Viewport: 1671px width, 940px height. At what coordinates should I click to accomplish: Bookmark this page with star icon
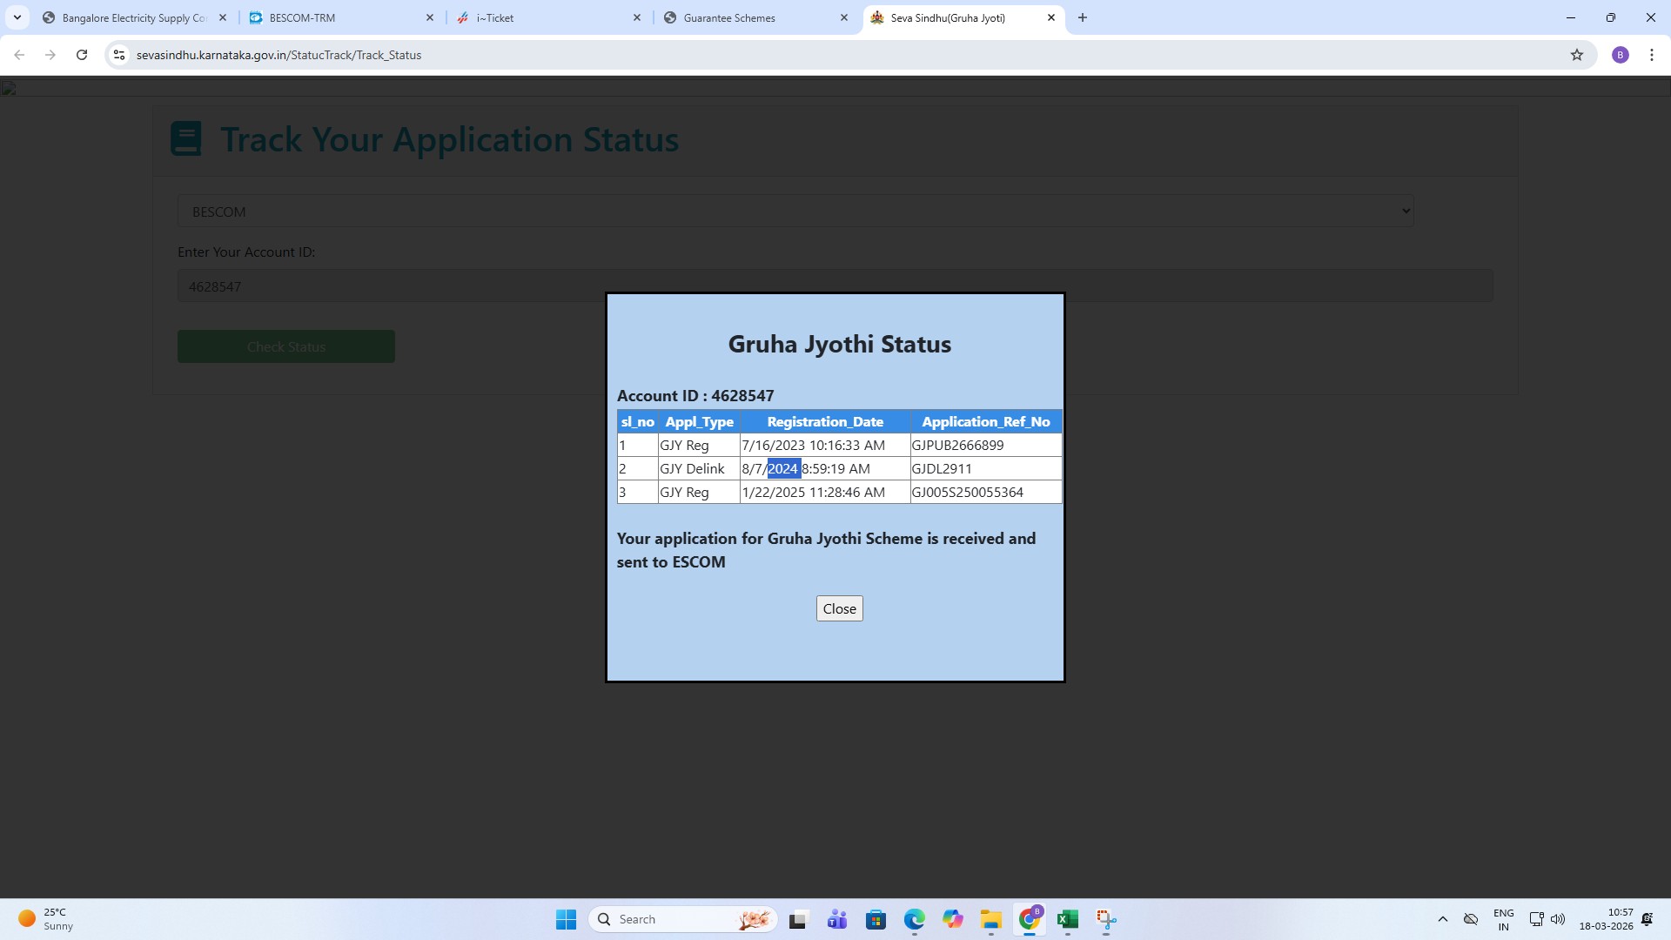[x=1576, y=55]
